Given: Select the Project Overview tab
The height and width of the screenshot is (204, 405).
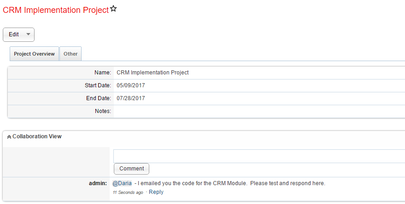Looking at the screenshot, I should coord(35,54).
